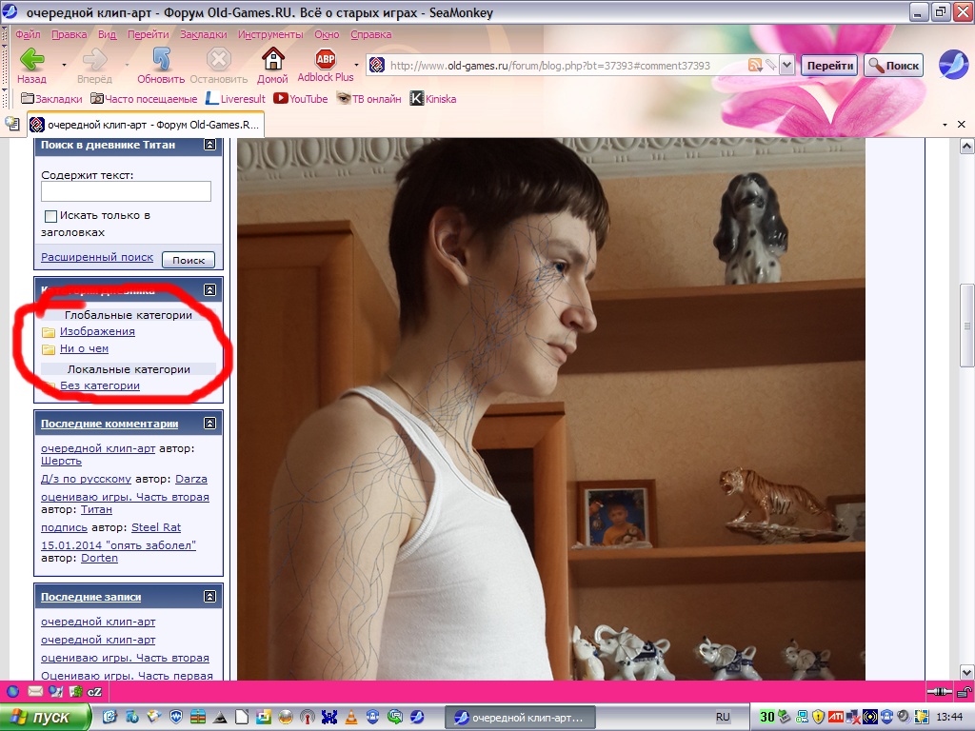Open Mail envelope icon in status bar
This screenshot has height=731, width=975.
coord(35,691)
